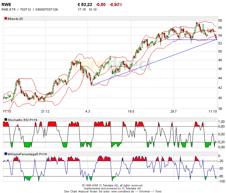Select the BBands 20 indicator label
This screenshot has height=193, width=226.
point(15,19)
